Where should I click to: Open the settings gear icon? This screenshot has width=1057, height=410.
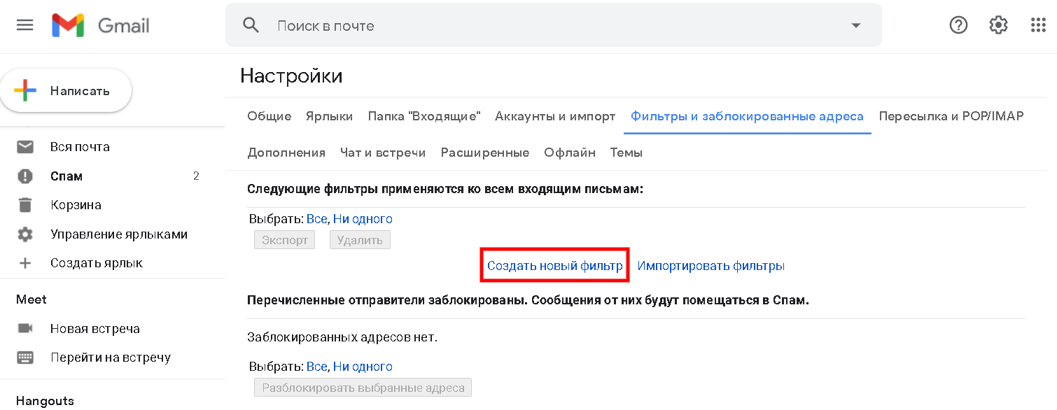coord(997,25)
